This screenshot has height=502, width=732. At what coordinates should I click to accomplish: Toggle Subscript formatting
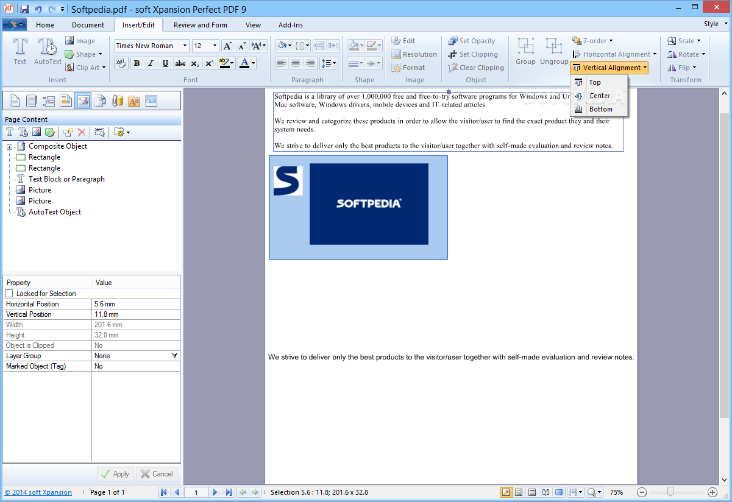click(195, 63)
